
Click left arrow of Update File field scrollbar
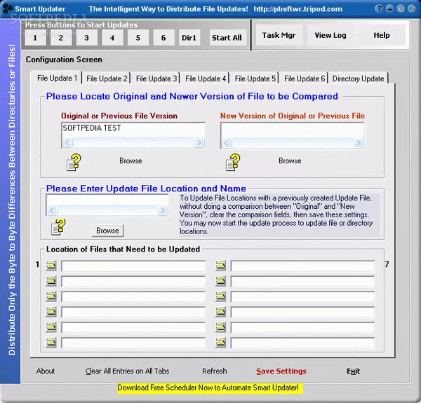click(x=52, y=210)
